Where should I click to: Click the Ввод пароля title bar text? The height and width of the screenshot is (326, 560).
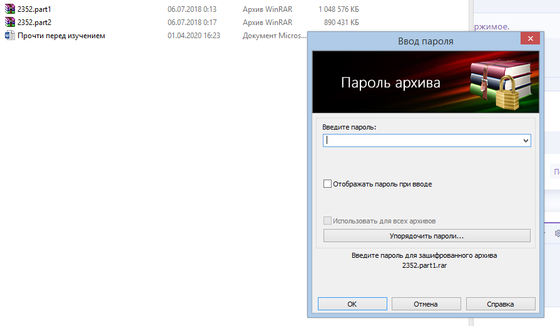(425, 41)
